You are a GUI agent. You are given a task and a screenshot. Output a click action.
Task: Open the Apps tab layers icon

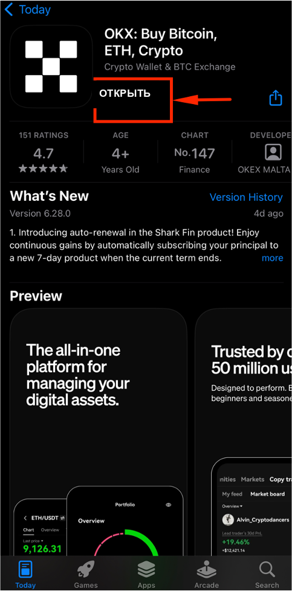[146, 569]
